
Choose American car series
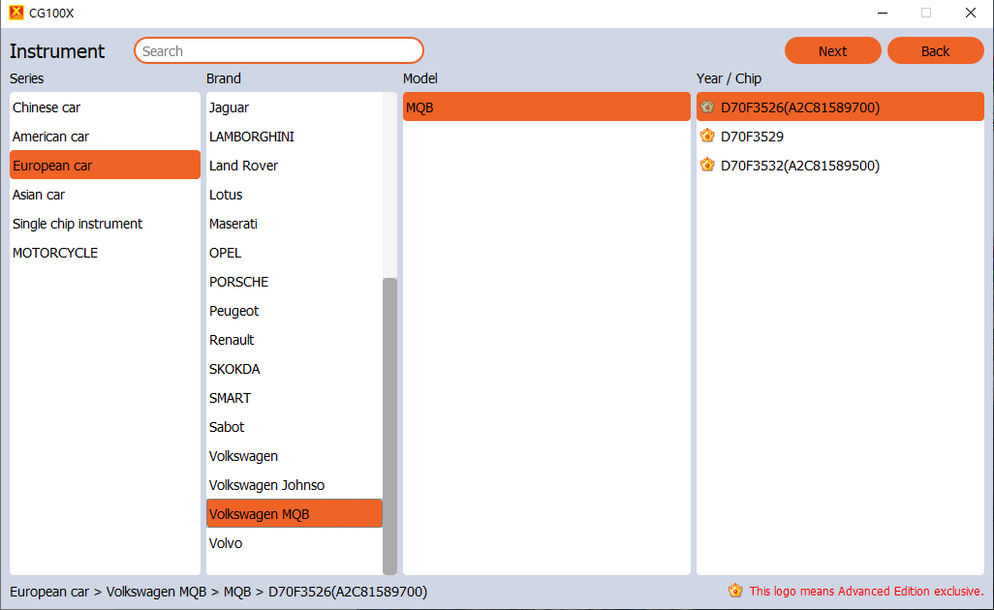(50, 137)
